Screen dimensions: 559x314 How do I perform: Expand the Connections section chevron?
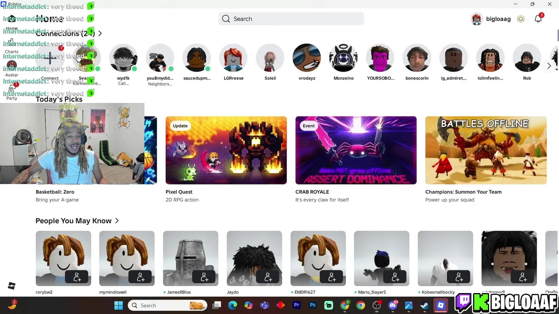click(x=100, y=33)
